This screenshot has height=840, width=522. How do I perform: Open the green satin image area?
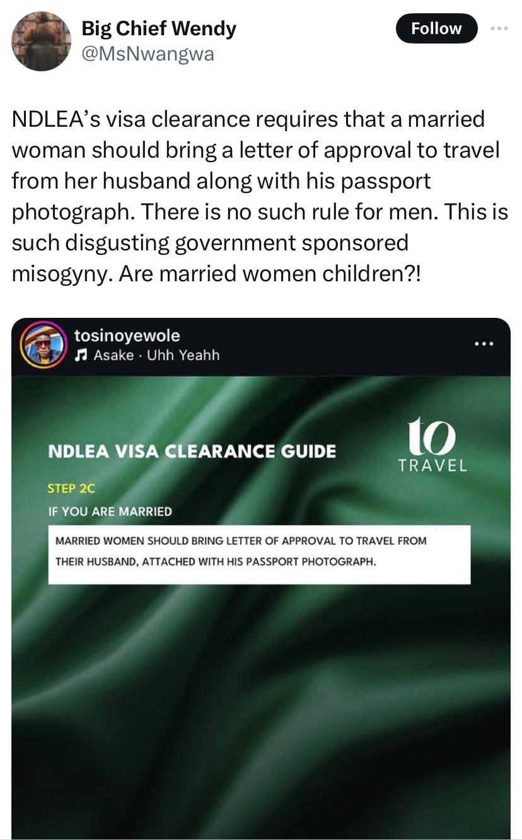click(260, 694)
